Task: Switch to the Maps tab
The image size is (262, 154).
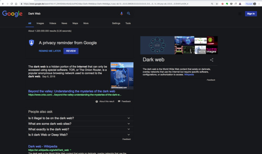Action: coord(75,23)
